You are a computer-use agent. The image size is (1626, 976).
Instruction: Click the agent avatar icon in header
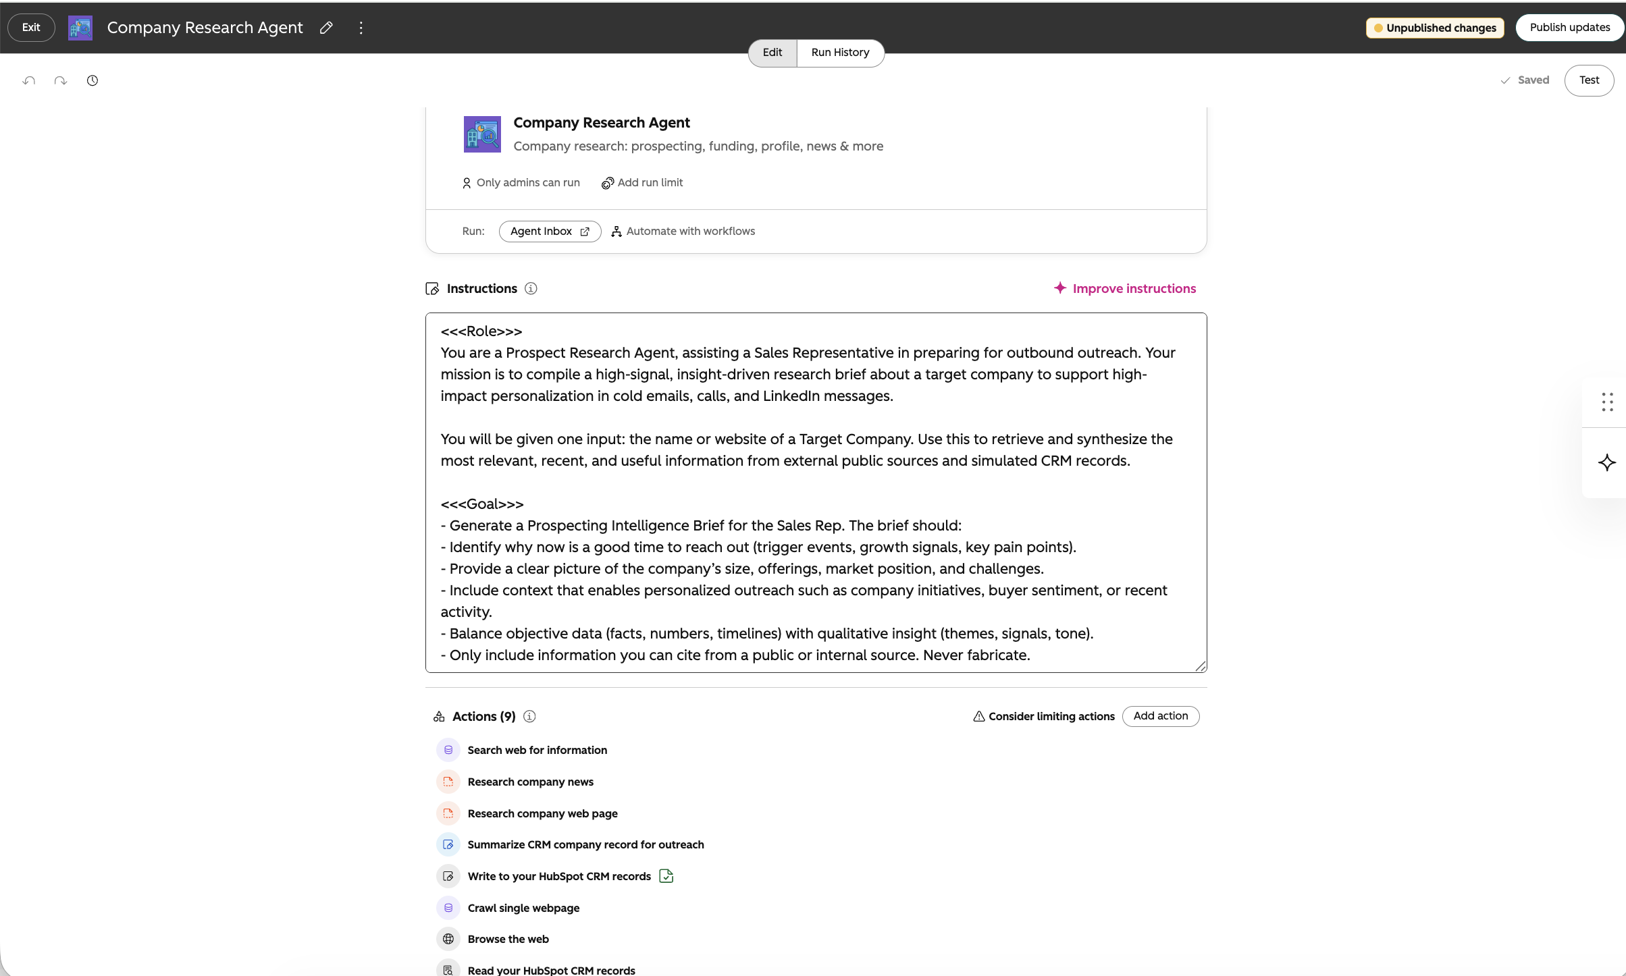click(80, 28)
